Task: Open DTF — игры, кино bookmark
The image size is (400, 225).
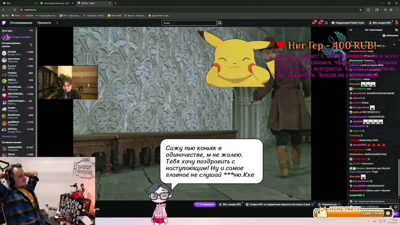Action: pyautogui.click(x=70, y=15)
